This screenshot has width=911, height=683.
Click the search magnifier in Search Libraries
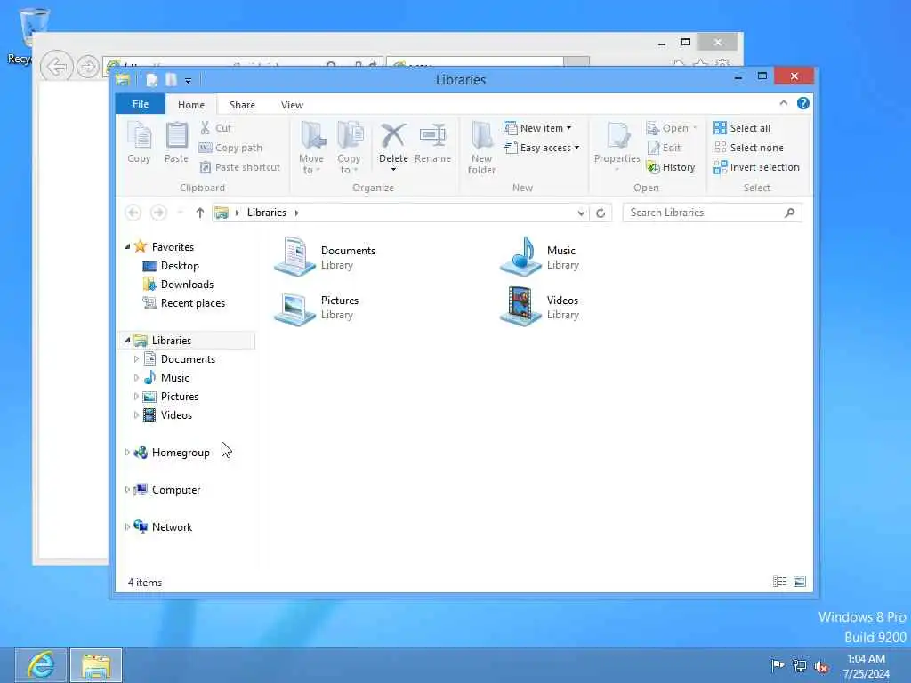click(x=789, y=213)
